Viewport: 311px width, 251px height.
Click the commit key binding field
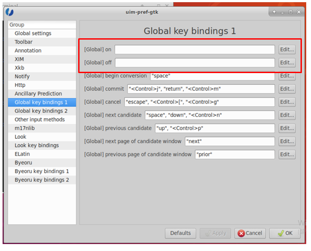click(201, 89)
